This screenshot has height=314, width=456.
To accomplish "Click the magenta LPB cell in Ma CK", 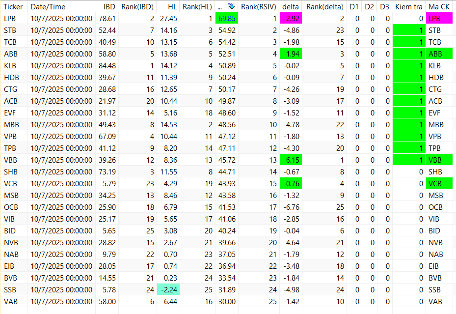I will coord(439,19).
